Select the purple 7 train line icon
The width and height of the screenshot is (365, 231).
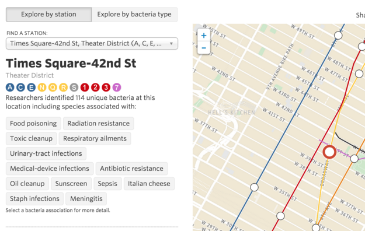pyautogui.click(x=117, y=87)
